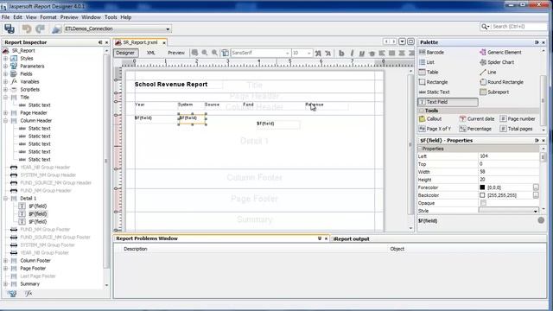Click the Save All toolbar icon
Viewport: 553px width, 311px height.
pyautogui.click(x=10, y=29)
